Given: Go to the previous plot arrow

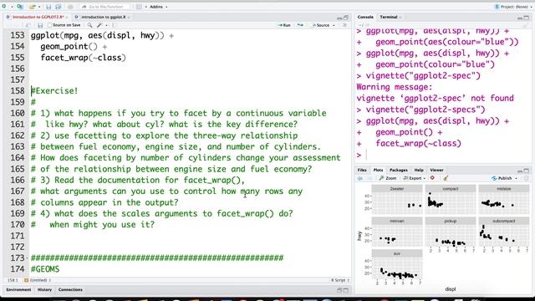Looking at the screenshot, I should (x=360, y=178).
